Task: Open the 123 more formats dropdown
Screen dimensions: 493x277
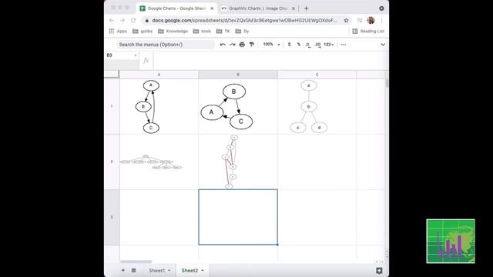Action: (x=329, y=45)
